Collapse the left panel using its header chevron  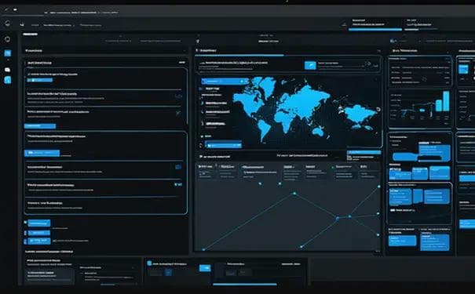click(185, 51)
